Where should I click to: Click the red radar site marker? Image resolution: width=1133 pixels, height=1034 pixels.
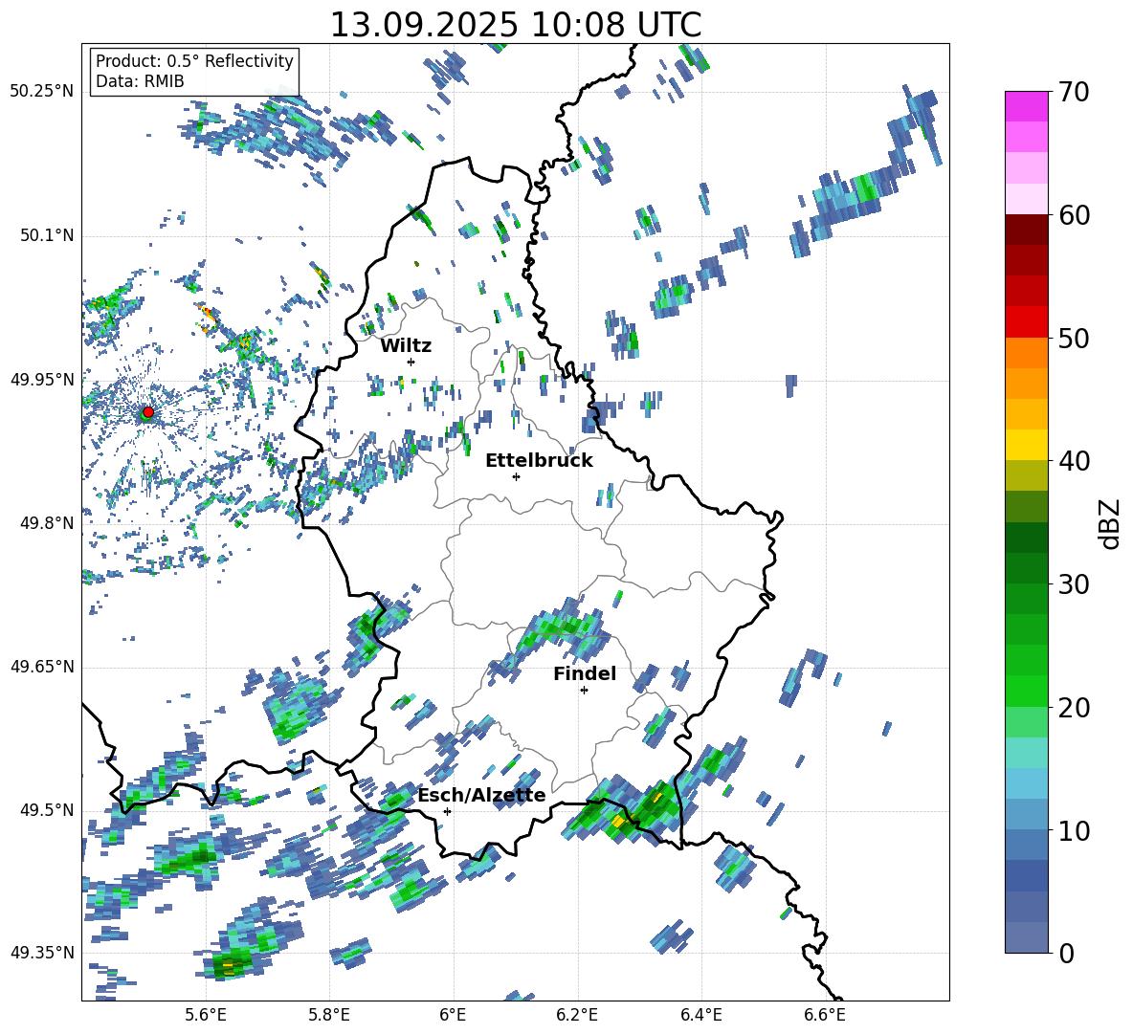pos(147,412)
